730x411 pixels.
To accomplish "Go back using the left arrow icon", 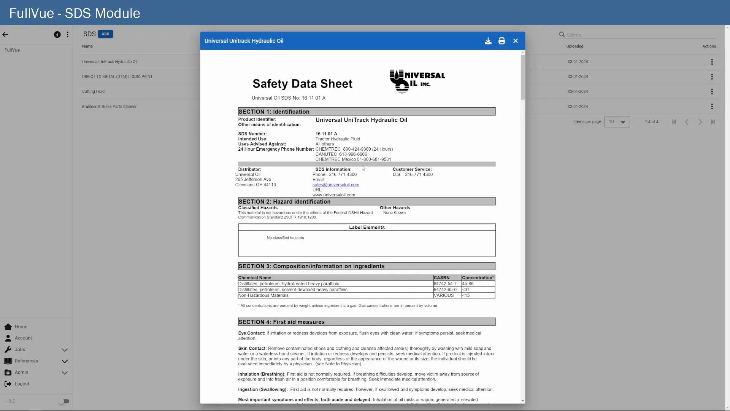I will (x=5, y=35).
